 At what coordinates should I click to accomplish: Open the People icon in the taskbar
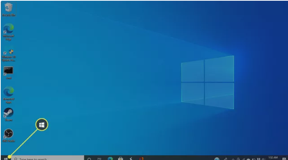[225, 159]
